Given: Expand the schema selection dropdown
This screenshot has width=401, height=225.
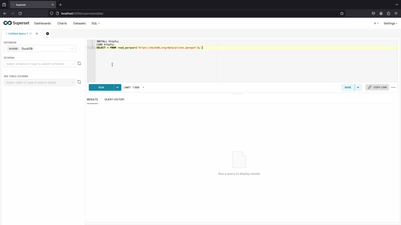Looking at the screenshot, I should coord(40,64).
